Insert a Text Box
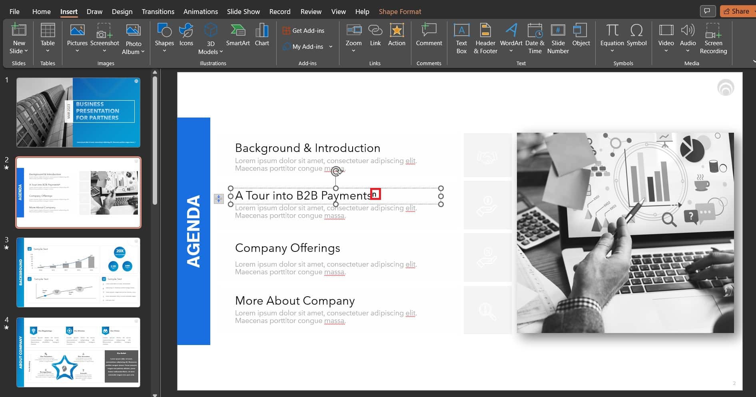Image resolution: width=756 pixels, height=397 pixels. pyautogui.click(x=461, y=38)
